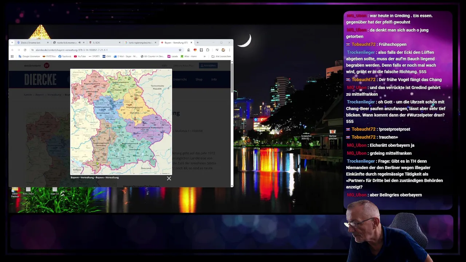Screen dimensions: 466x262
Task: Switch to the karte regierungsbezirke Google tab
Action: [x=141, y=43]
